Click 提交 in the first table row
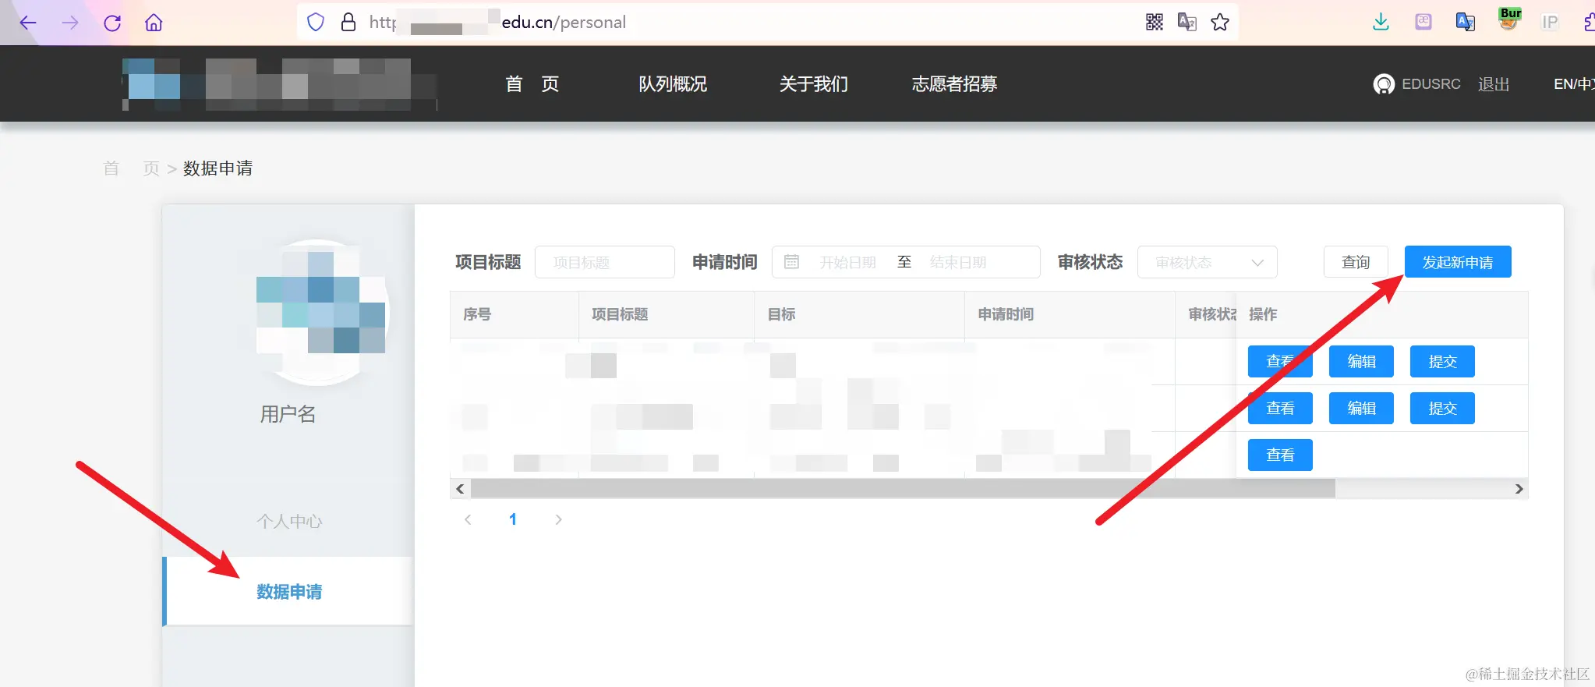 click(1442, 361)
